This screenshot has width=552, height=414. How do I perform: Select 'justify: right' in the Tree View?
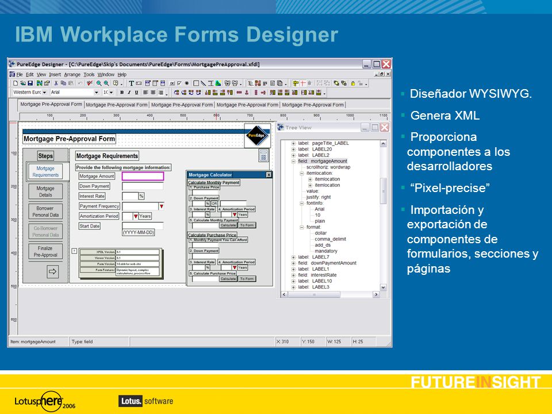pos(318,197)
